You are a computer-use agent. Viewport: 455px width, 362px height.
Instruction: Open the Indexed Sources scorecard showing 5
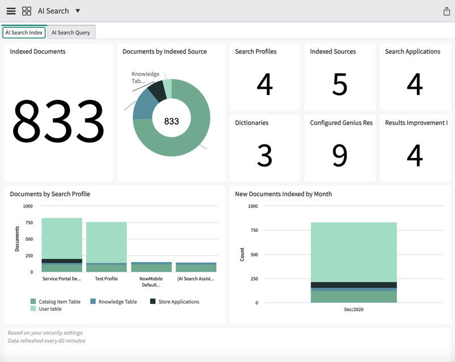[x=340, y=77]
